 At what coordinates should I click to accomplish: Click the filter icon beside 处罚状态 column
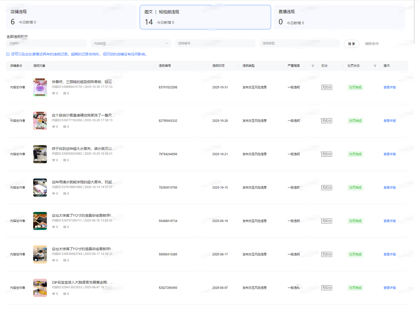pyautogui.click(x=375, y=66)
